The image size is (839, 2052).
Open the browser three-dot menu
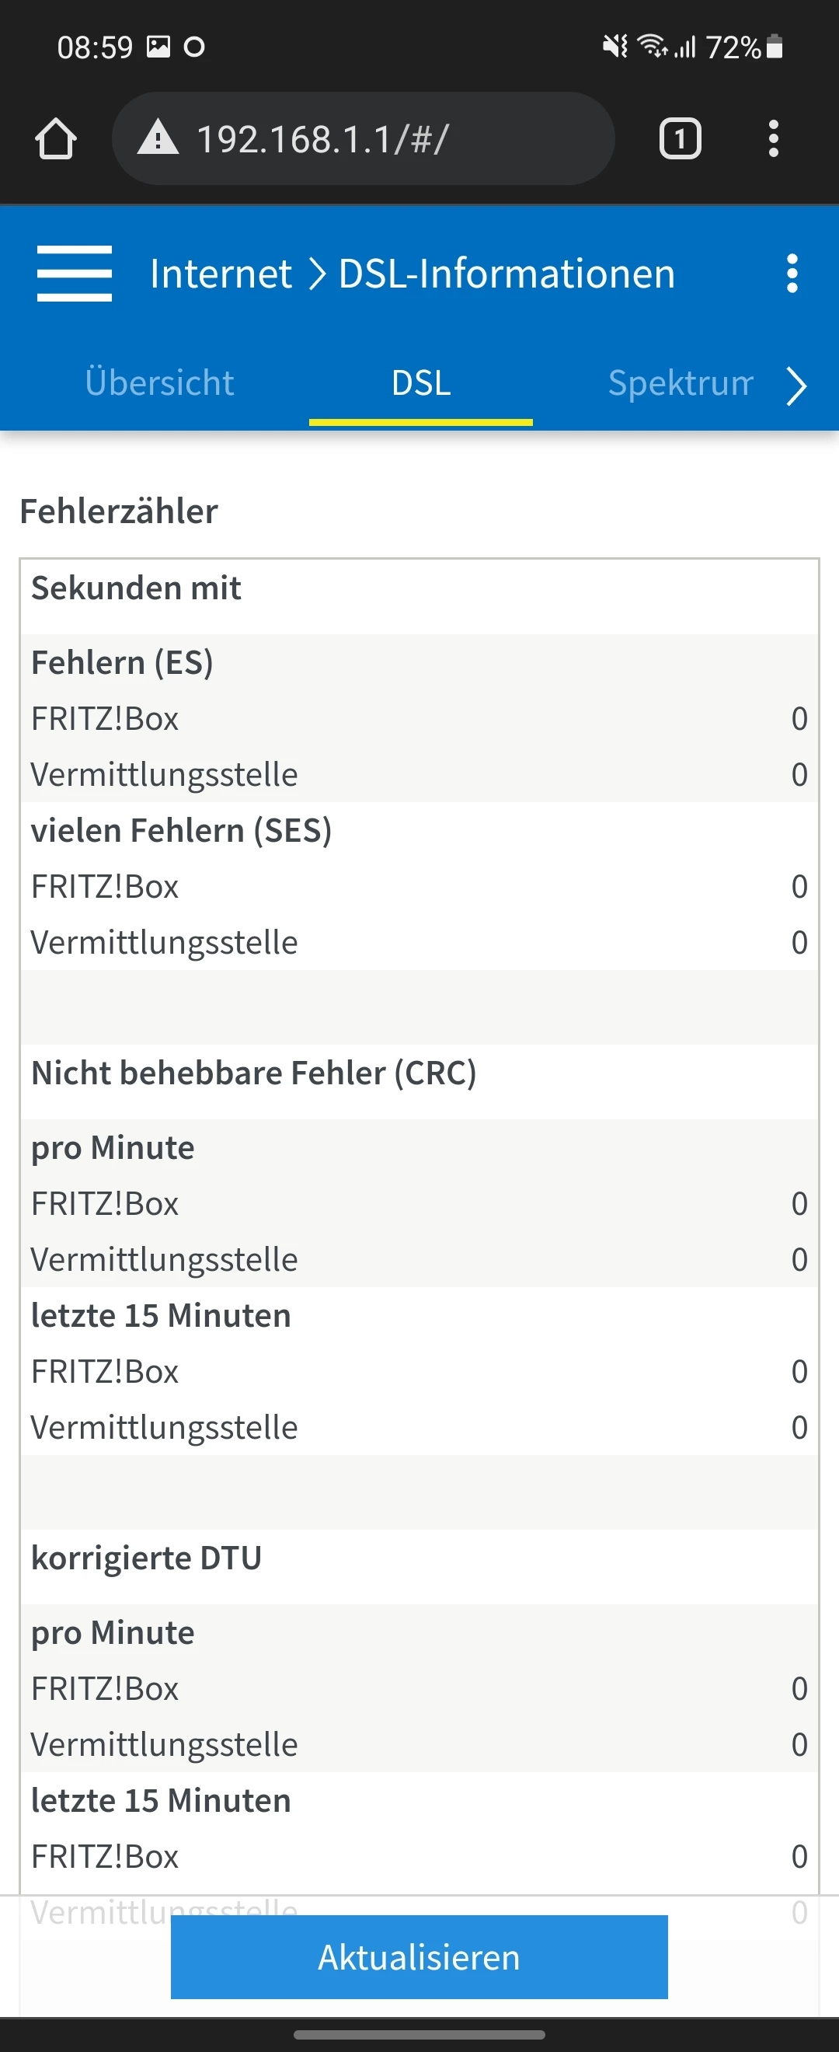(773, 138)
